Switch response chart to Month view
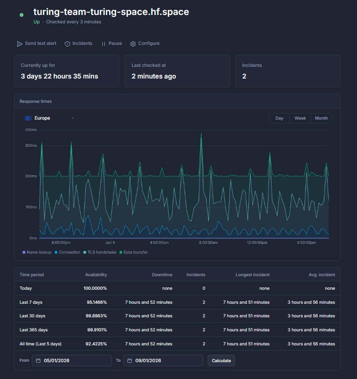The width and height of the screenshot is (357, 379). [321, 118]
